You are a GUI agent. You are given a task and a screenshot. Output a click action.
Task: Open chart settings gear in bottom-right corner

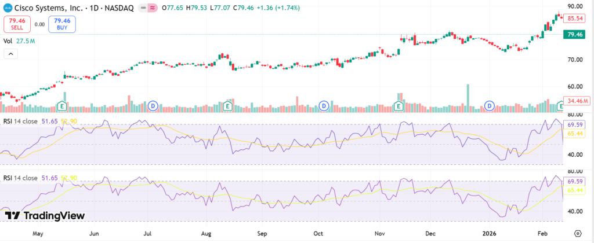click(x=578, y=233)
